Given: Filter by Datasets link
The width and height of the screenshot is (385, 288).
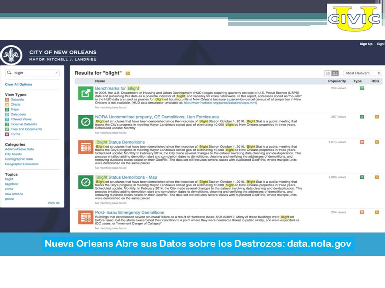Looking at the screenshot, I should (x=17, y=100).
